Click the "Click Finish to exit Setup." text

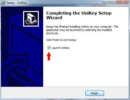pyautogui.click(x=61, y=40)
